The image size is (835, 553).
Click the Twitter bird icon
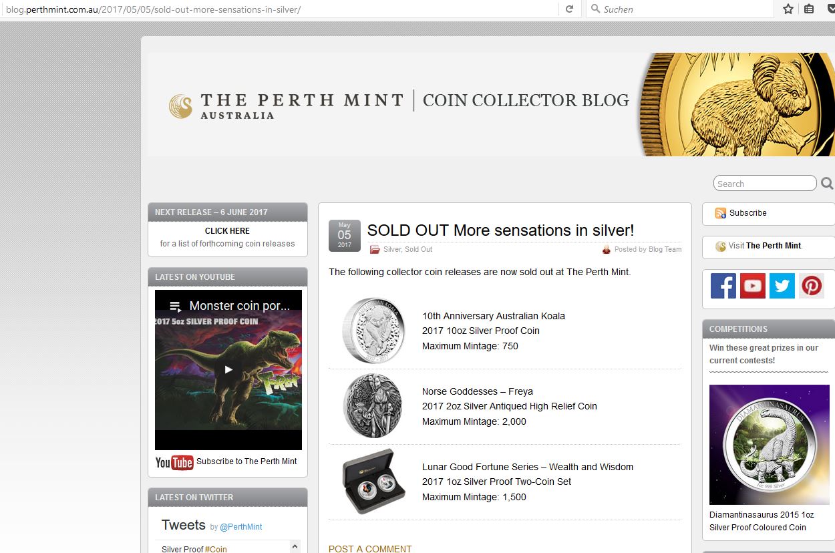782,286
